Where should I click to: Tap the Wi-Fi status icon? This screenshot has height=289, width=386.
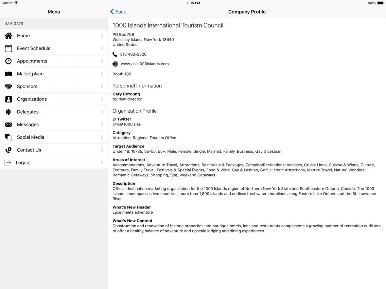[x=16, y=3]
